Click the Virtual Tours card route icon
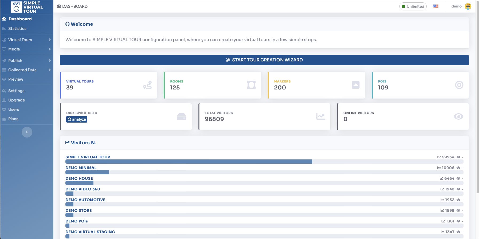479x239 pixels. 147,85
